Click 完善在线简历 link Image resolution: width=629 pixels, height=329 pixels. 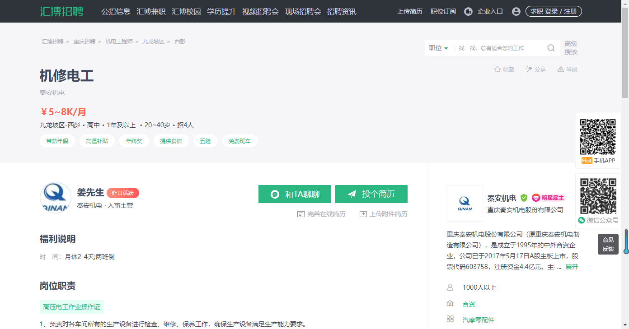(x=321, y=214)
